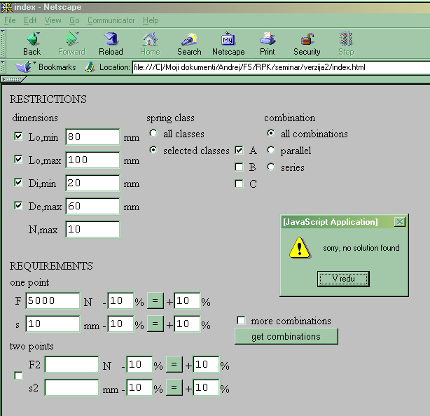The height and width of the screenshot is (416, 430).
Task: Click the N,max value field
Action: pos(92,229)
